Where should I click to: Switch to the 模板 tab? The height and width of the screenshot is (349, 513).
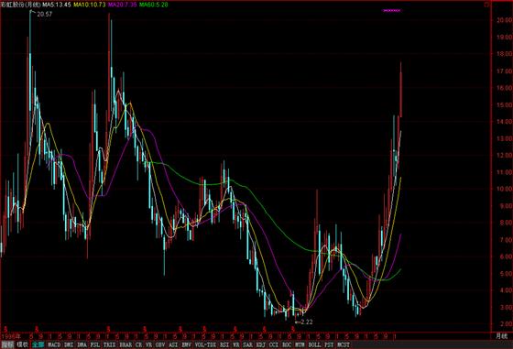point(22,344)
